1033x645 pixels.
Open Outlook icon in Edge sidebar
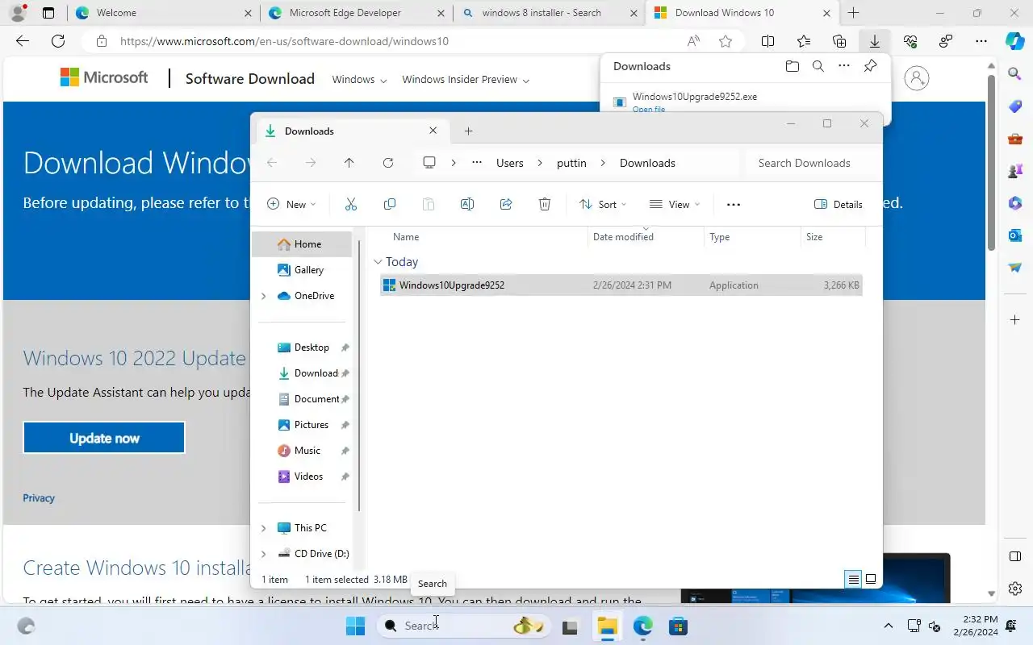[x=1015, y=235]
